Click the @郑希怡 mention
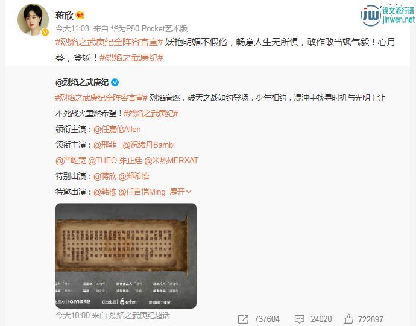416x326 pixels. [134, 176]
